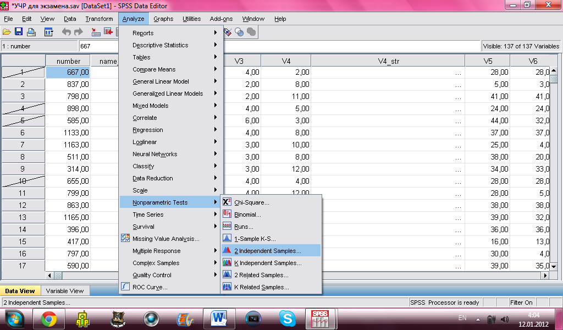Click the Show All Variables grey circles icon
563x330 pixels.
coord(251,32)
